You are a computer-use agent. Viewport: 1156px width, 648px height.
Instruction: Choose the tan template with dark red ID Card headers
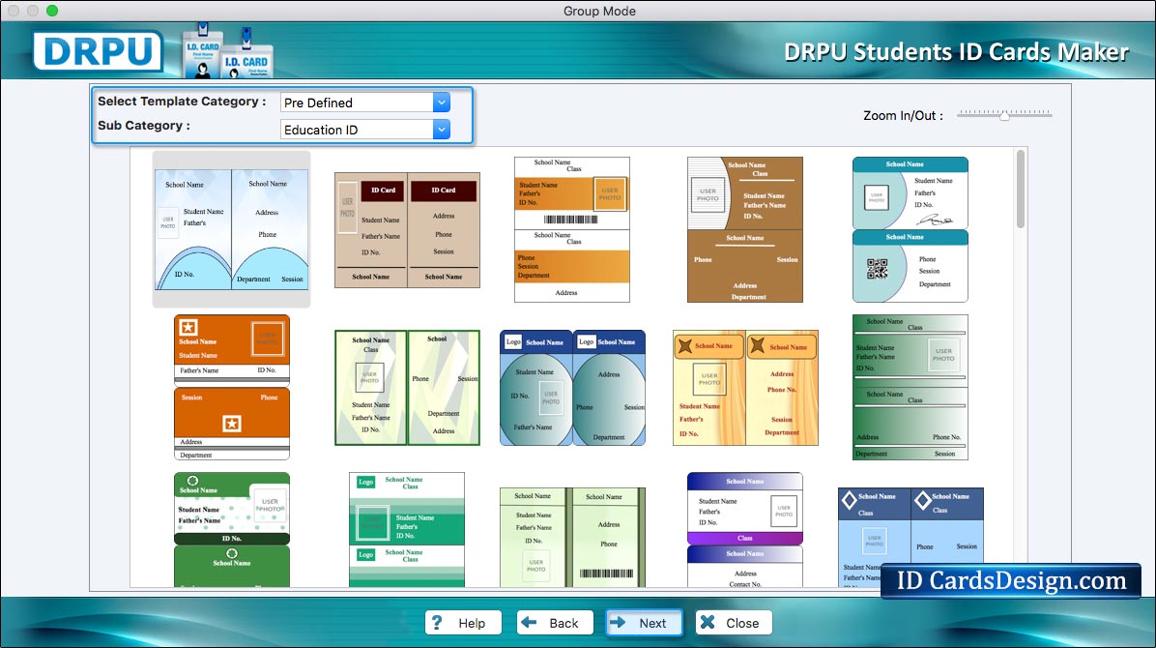pyautogui.click(x=407, y=230)
